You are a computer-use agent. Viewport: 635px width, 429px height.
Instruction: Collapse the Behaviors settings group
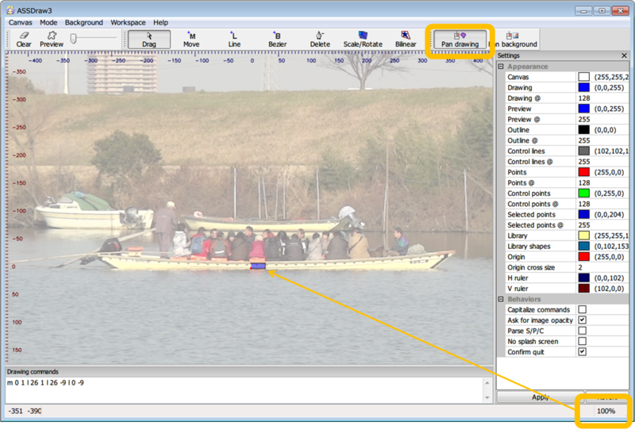coord(501,299)
